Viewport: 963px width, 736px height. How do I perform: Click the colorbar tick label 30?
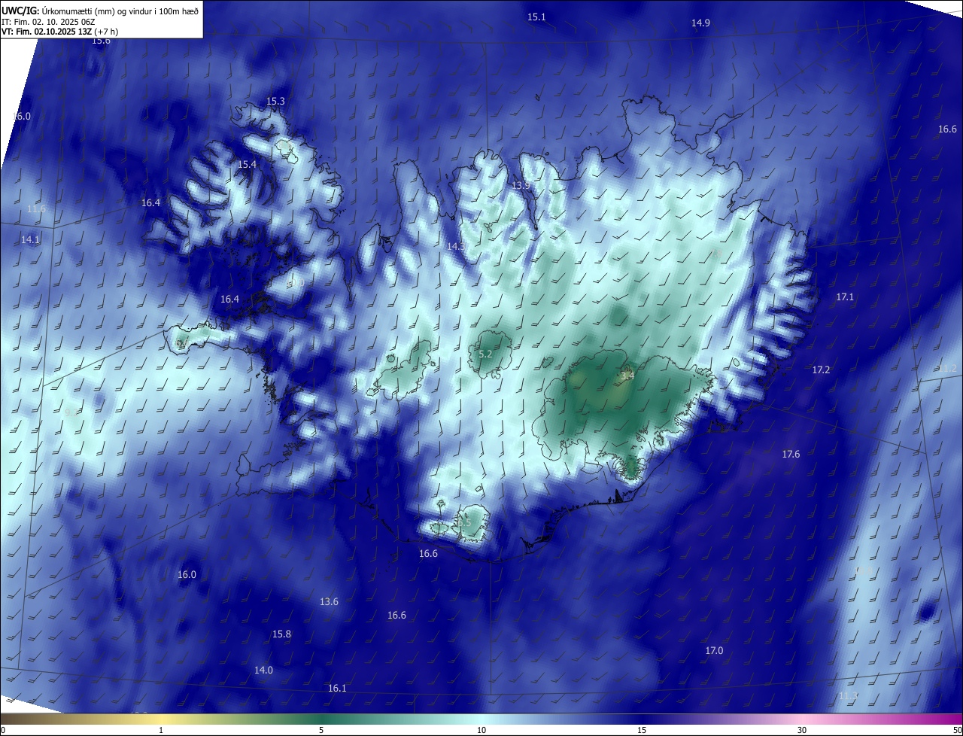(802, 731)
